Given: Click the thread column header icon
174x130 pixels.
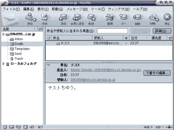Looking at the screenshot, I should [x=48, y=38].
